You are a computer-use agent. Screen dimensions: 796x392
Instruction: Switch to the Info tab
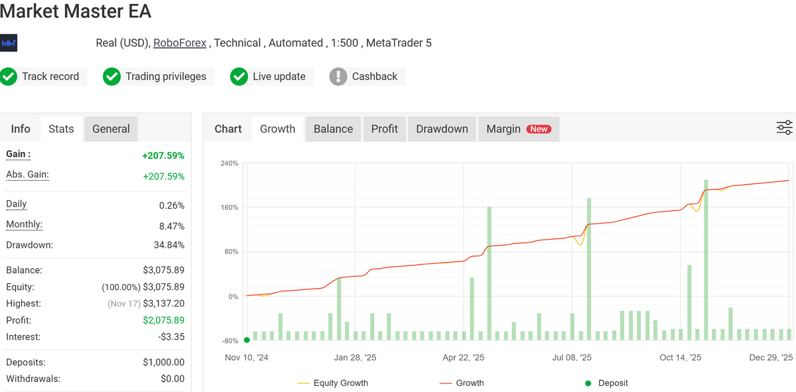click(21, 128)
